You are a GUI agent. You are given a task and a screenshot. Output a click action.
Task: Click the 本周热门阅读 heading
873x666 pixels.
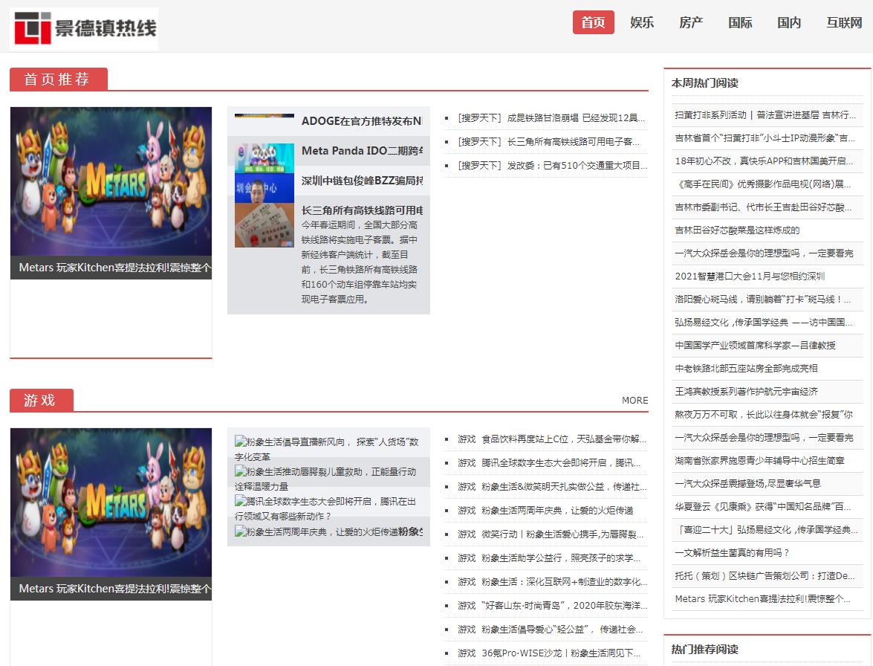(705, 83)
